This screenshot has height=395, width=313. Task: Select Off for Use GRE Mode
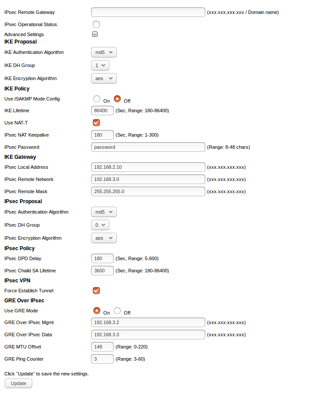(x=117, y=311)
